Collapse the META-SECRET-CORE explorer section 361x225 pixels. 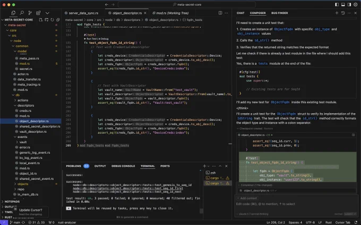[19, 20]
